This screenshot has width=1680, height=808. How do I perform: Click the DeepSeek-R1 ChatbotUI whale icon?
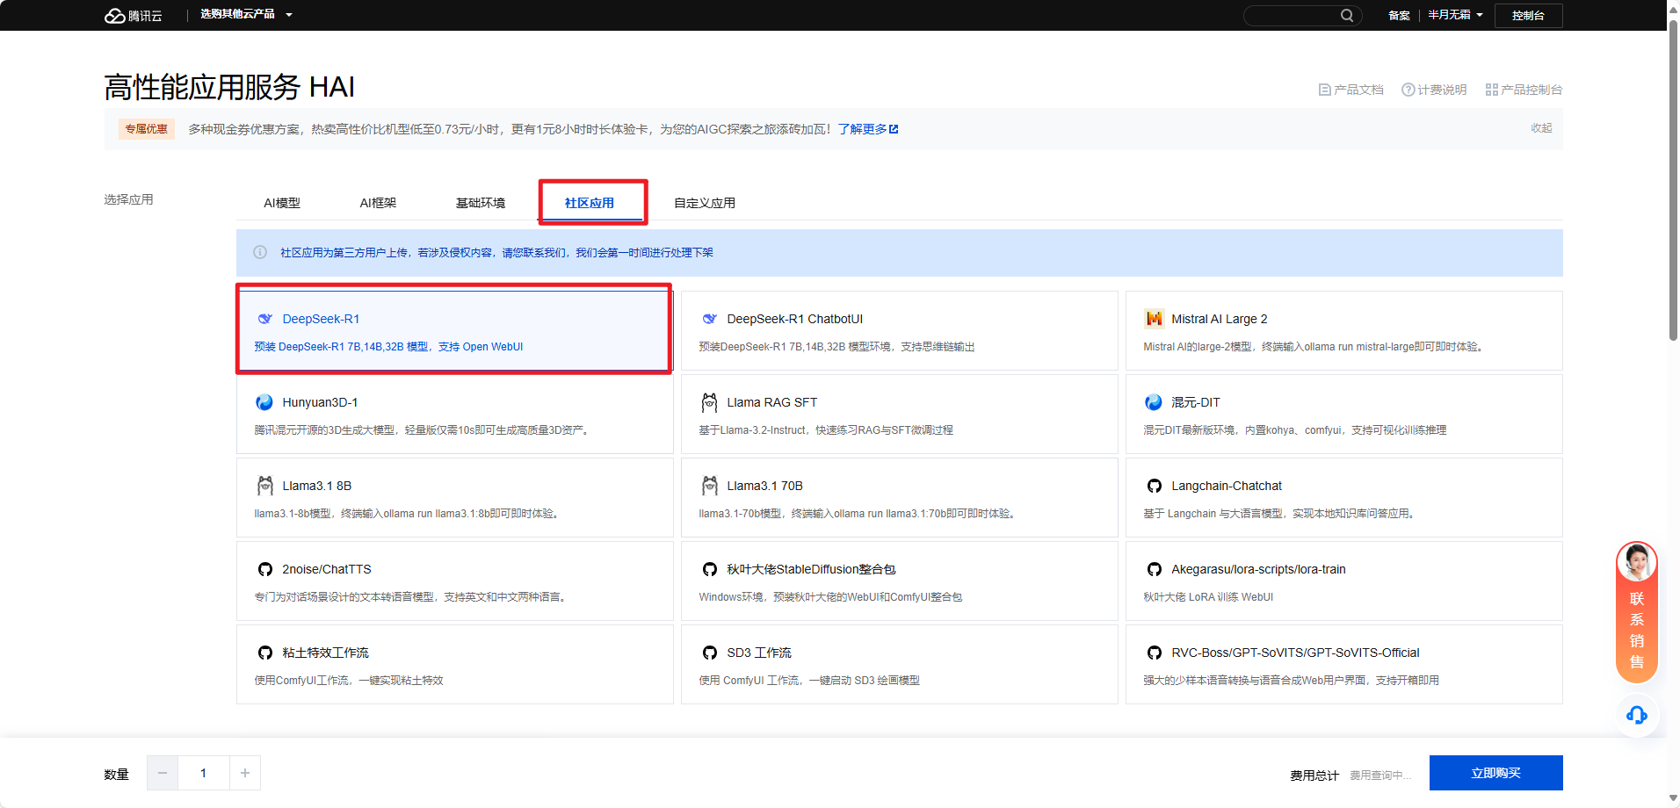point(709,319)
